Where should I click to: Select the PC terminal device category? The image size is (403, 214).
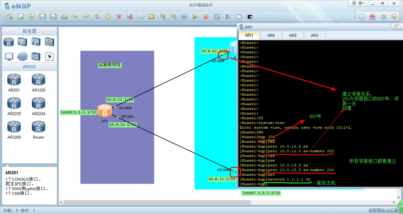pos(9,56)
